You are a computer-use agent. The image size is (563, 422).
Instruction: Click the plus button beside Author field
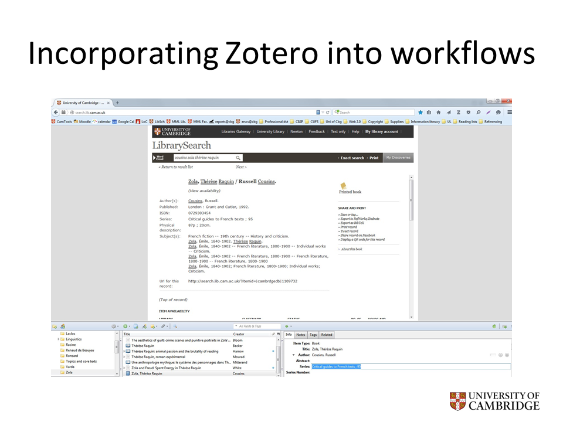point(507,355)
